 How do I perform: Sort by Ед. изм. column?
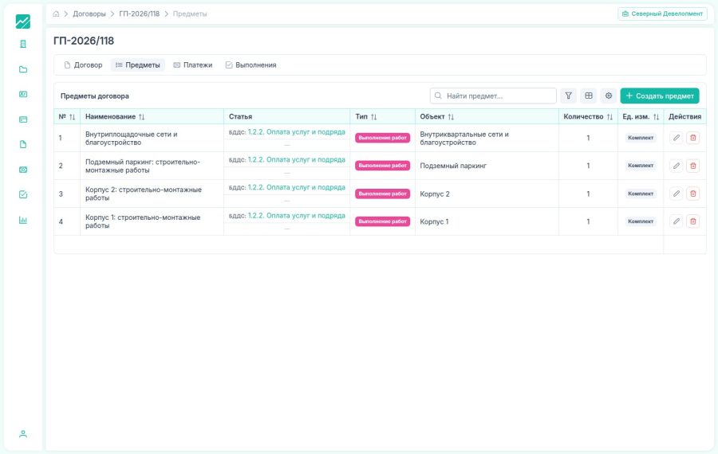(656, 116)
